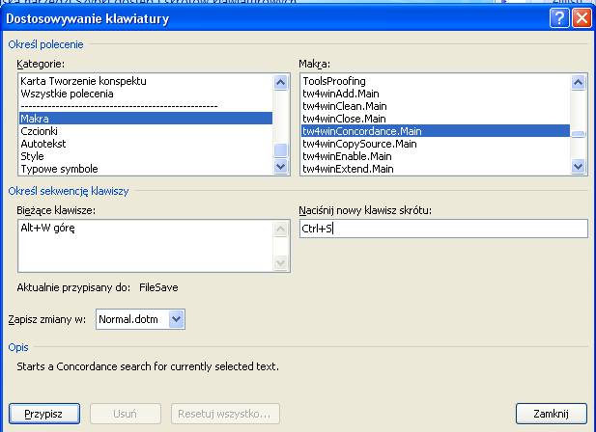Select macro 'tw4winClose.Main'
596x432 pixels.
[x=436, y=119]
